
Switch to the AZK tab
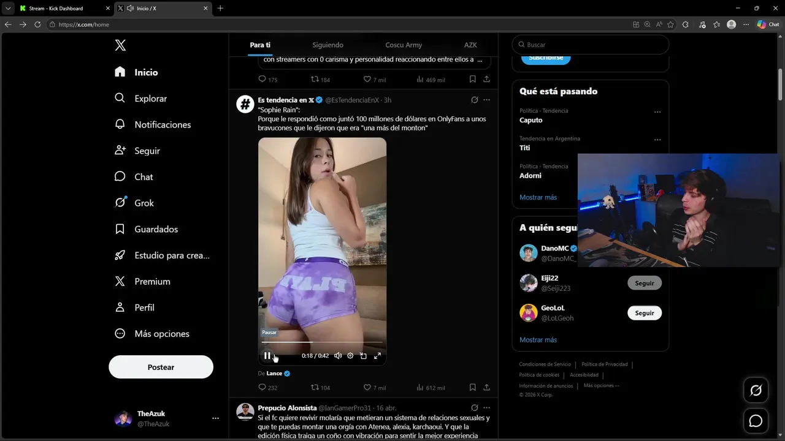[x=470, y=45]
